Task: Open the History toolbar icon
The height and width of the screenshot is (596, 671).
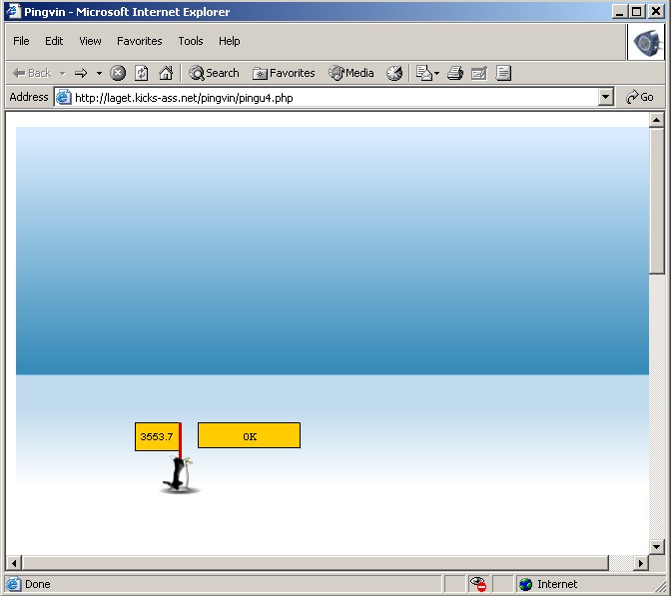Action: coord(394,73)
